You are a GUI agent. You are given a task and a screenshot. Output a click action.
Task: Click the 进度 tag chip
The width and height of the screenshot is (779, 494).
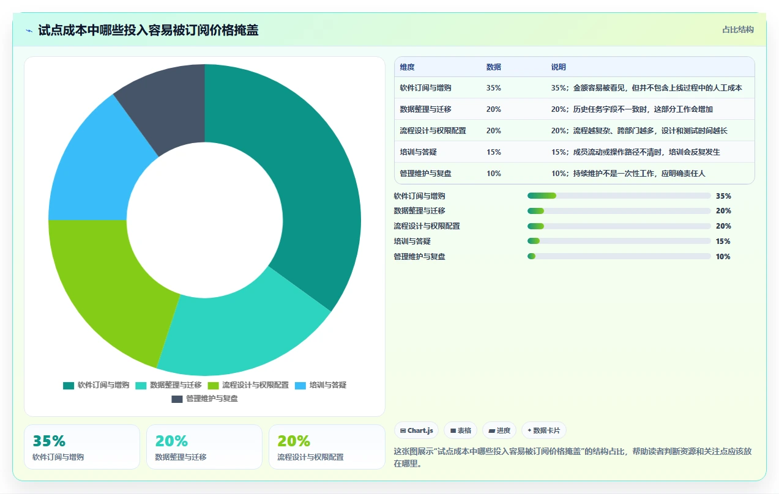[x=499, y=430]
